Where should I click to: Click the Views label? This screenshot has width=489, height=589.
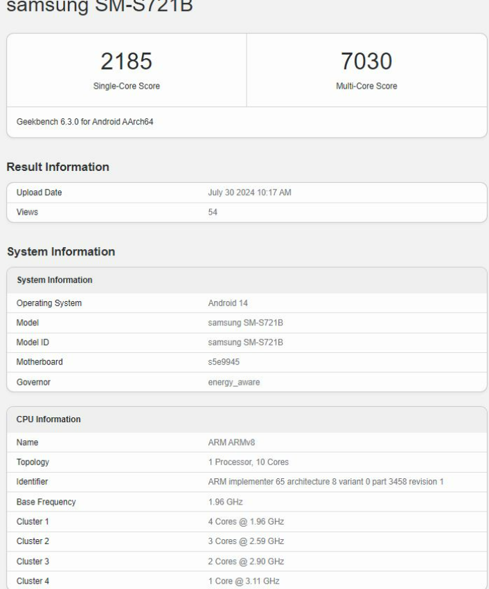pos(27,212)
